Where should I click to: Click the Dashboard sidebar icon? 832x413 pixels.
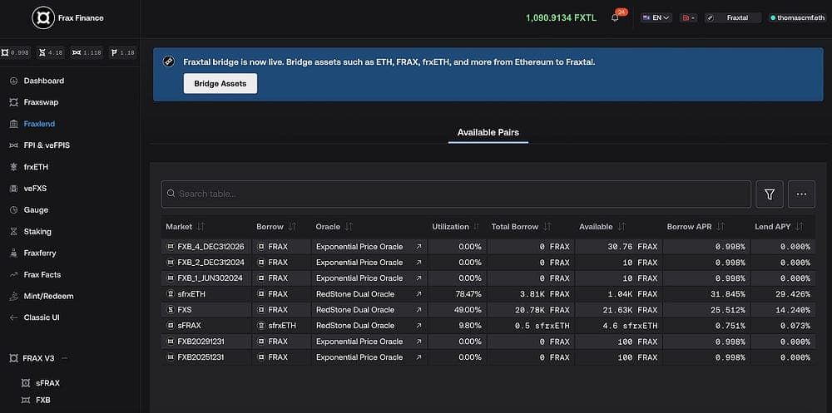14,81
